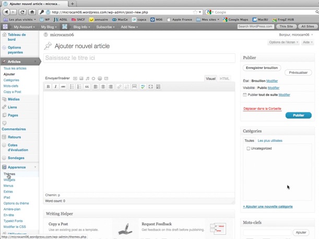319x239 pixels.
Task: Open Tableau de bord in sidebar
Action: [x=17, y=37]
